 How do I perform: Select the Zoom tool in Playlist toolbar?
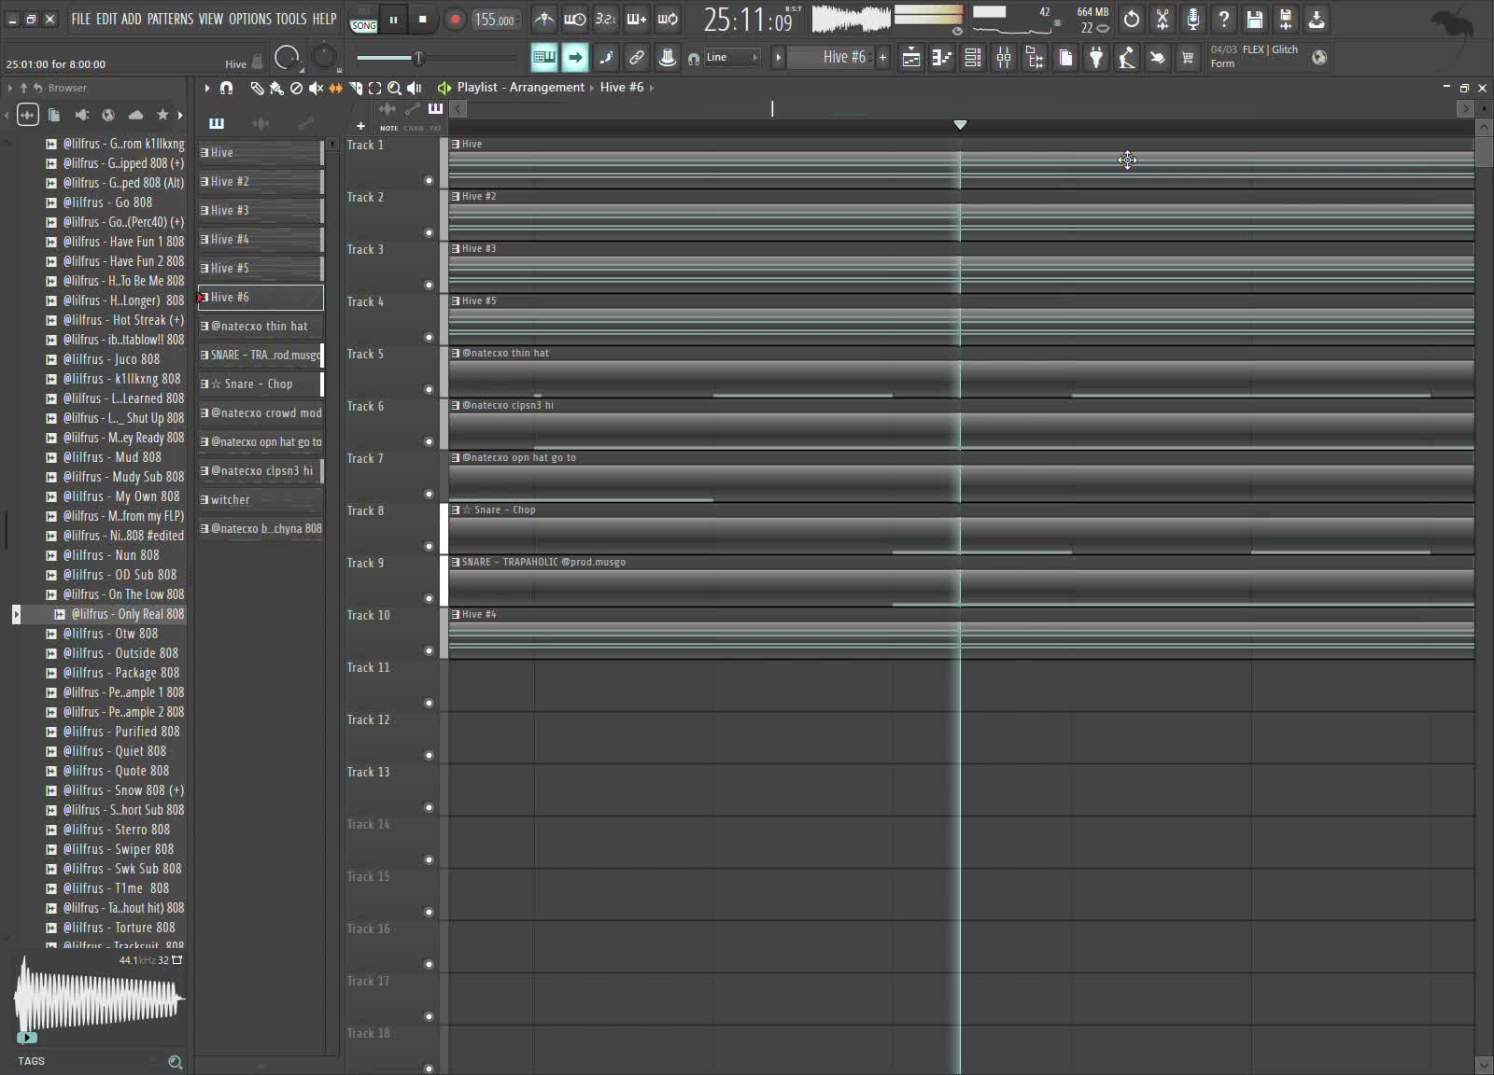tap(394, 88)
